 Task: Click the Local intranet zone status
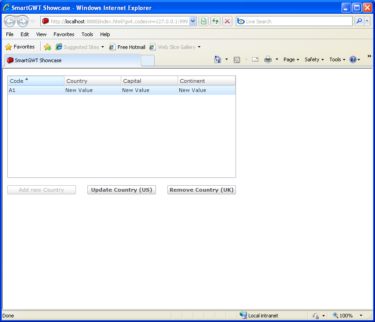259,316
